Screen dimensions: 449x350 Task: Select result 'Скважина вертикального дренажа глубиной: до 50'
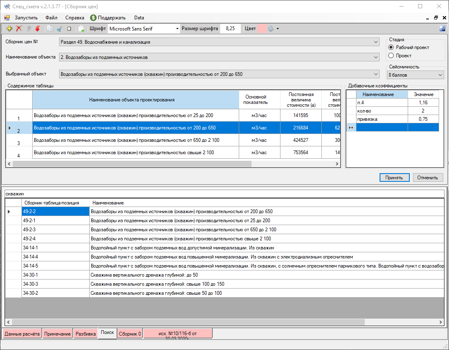[x=225, y=275]
